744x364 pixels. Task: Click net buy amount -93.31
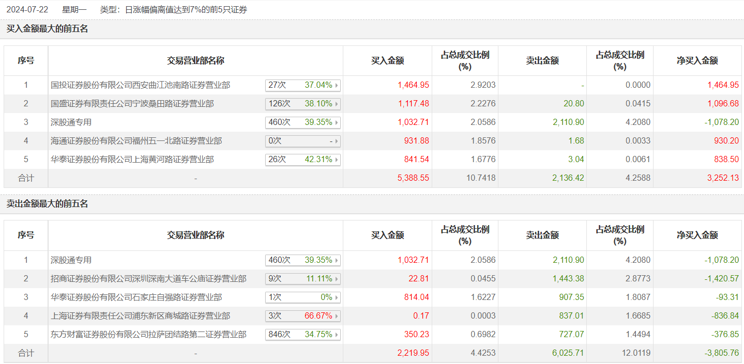coord(728,297)
